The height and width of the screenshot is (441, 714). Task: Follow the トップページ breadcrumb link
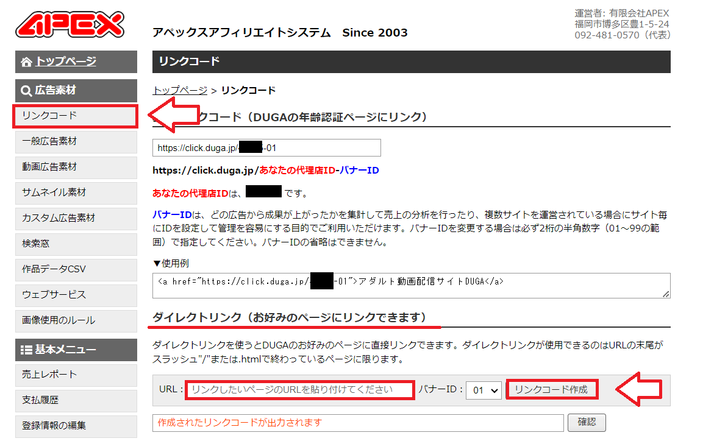tap(180, 91)
